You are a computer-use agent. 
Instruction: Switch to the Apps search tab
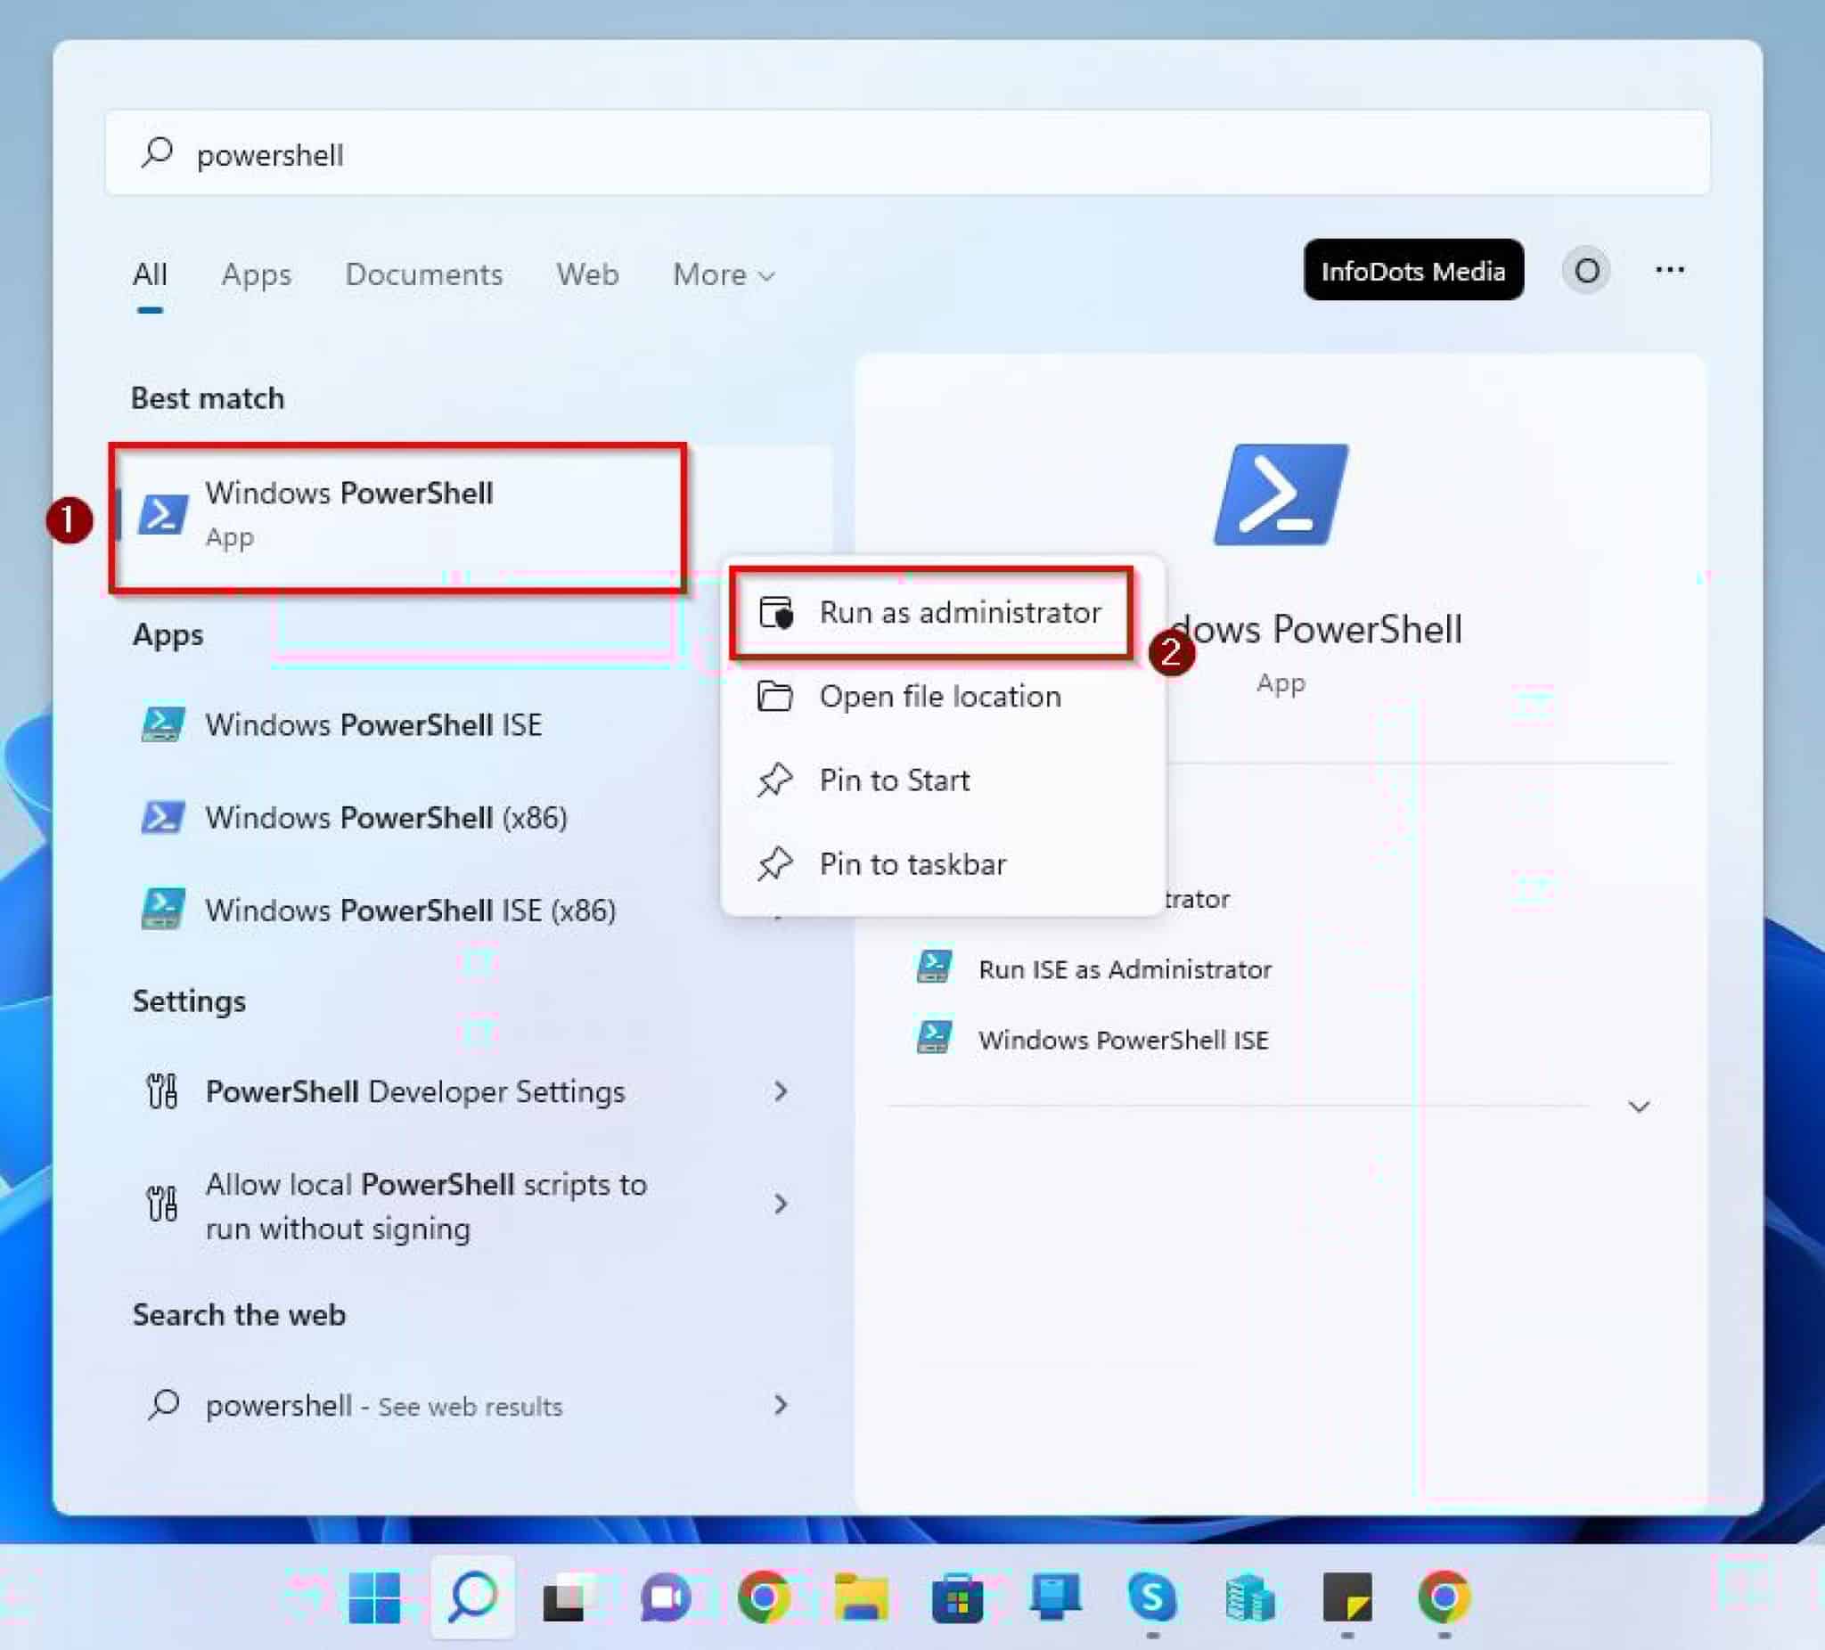point(255,274)
